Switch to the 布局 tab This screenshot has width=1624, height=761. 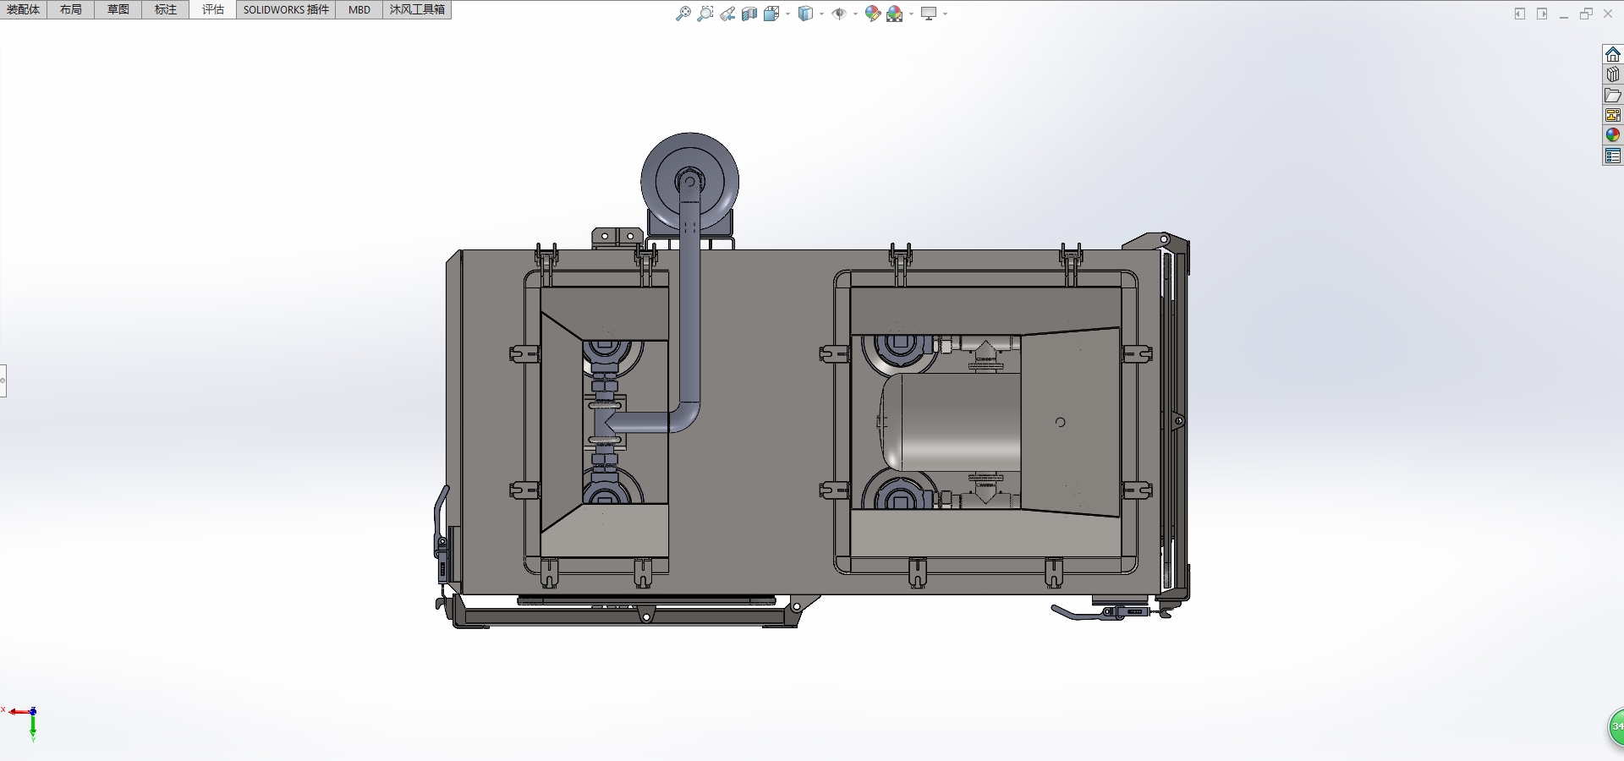point(71,9)
